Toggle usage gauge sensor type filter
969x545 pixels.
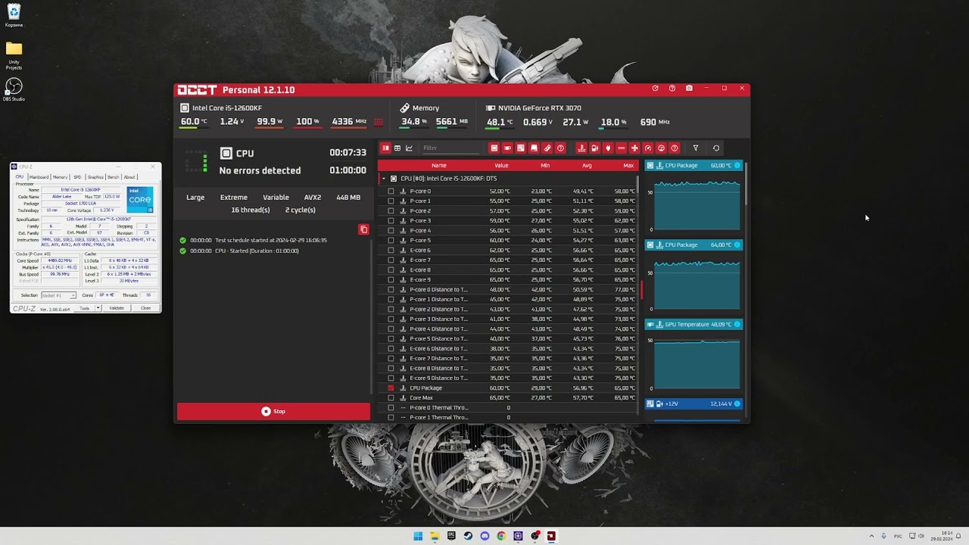(661, 148)
